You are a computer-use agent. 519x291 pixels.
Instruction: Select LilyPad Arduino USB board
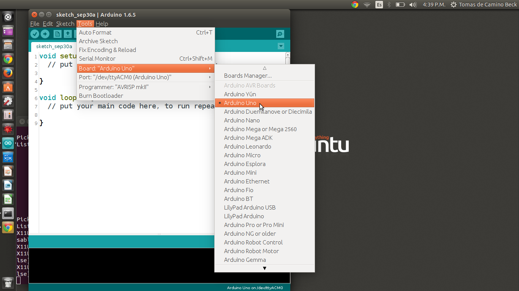(x=264, y=207)
